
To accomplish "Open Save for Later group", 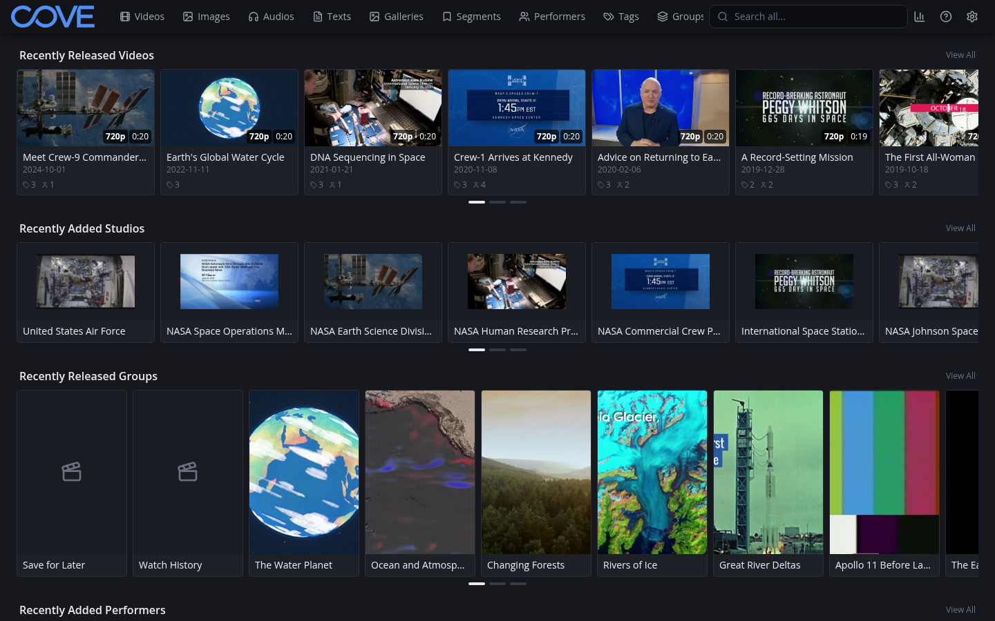I will pyautogui.click(x=72, y=483).
